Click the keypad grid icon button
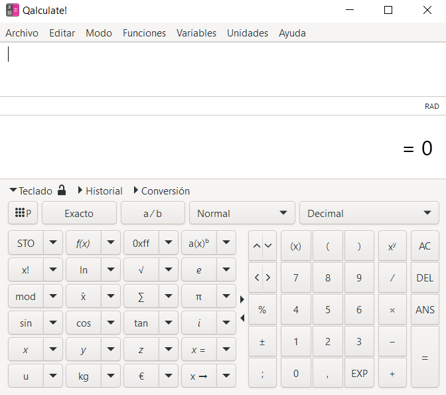This screenshot has width=446, height=395. click(x=23, y=213)
